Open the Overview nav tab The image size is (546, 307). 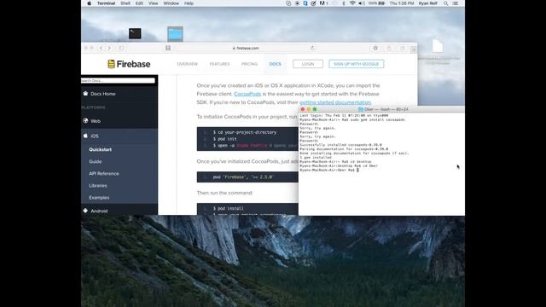point(188,64)
